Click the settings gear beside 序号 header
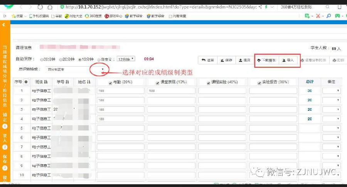The height and width of the screenshot is (187, 347). click(x=26, y=82)
